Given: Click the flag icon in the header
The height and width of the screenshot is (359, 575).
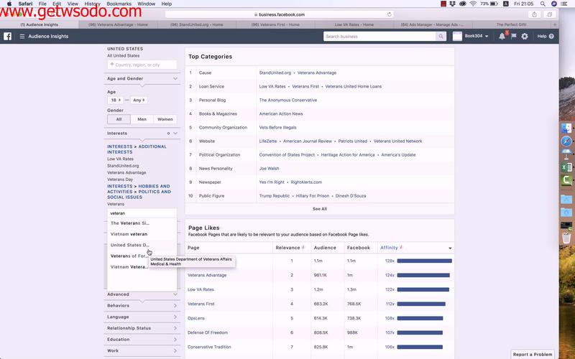Looking at the screenshot, I should (513, 37).
